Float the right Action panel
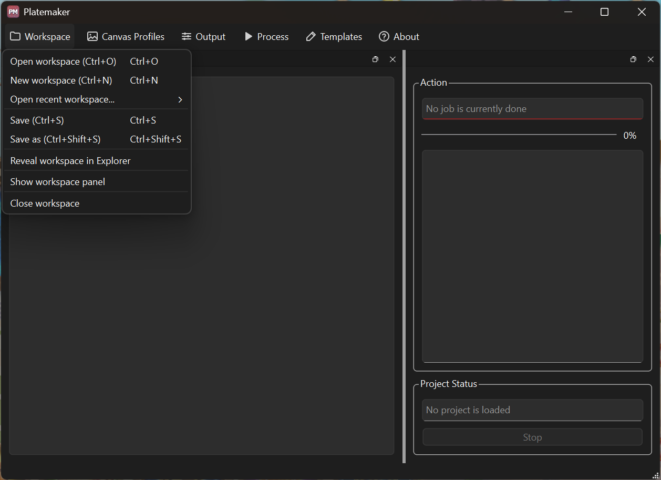This screenshot has width=661, height=480. (633, 59)
